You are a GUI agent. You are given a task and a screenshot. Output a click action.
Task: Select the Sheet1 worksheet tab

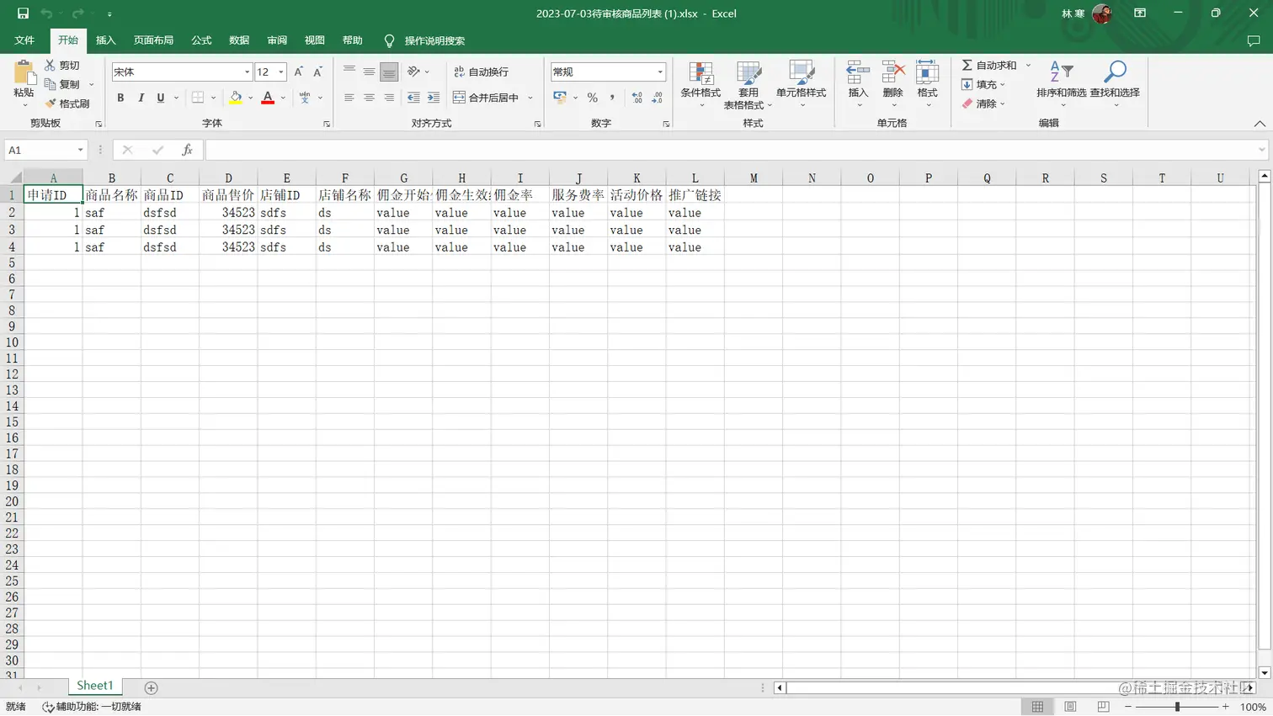pos(94,687)
